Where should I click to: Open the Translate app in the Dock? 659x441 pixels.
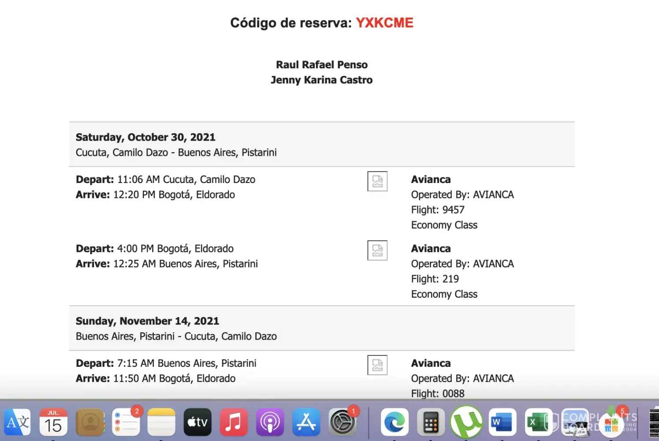click(x=18, y=422)
